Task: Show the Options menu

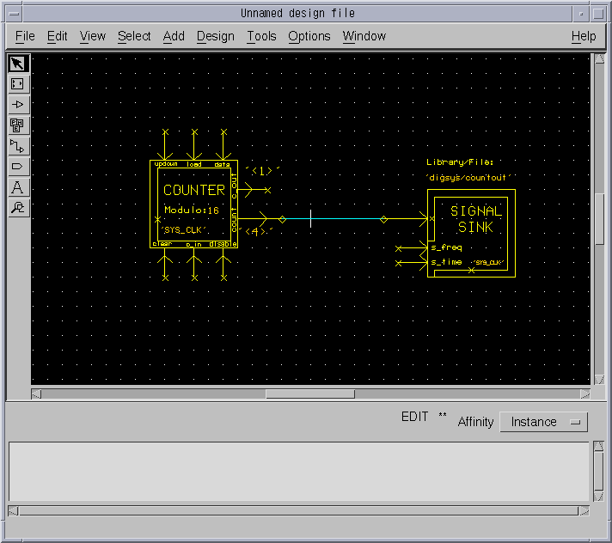Action: 309,36
